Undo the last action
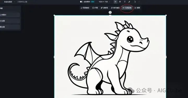 point(135,2)
